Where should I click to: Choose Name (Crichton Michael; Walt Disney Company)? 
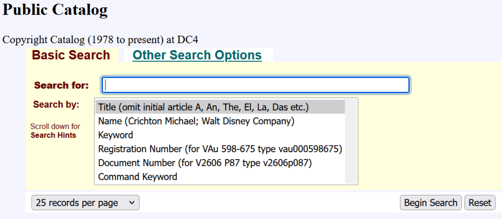point(196,121)
